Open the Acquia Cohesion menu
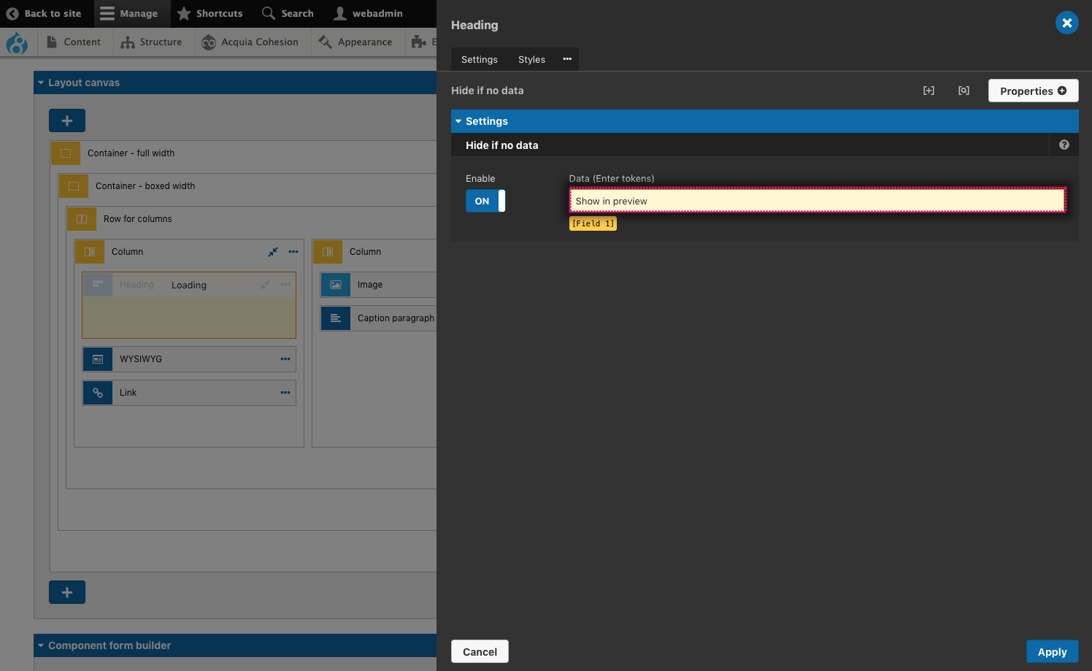1092x671 pixels. click(250, 42)
